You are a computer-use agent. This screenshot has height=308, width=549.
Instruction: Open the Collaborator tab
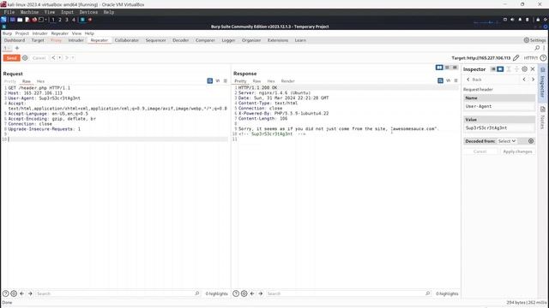tap(127, 40)
